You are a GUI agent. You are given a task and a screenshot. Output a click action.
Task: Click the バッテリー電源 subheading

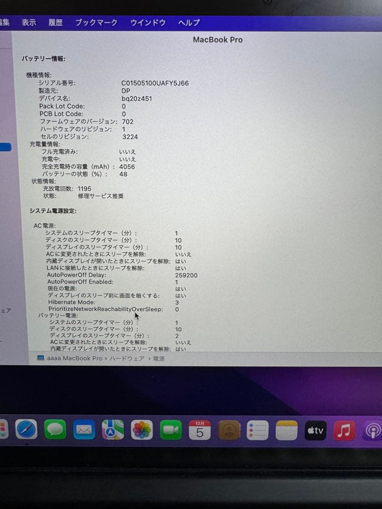point(58,315)
